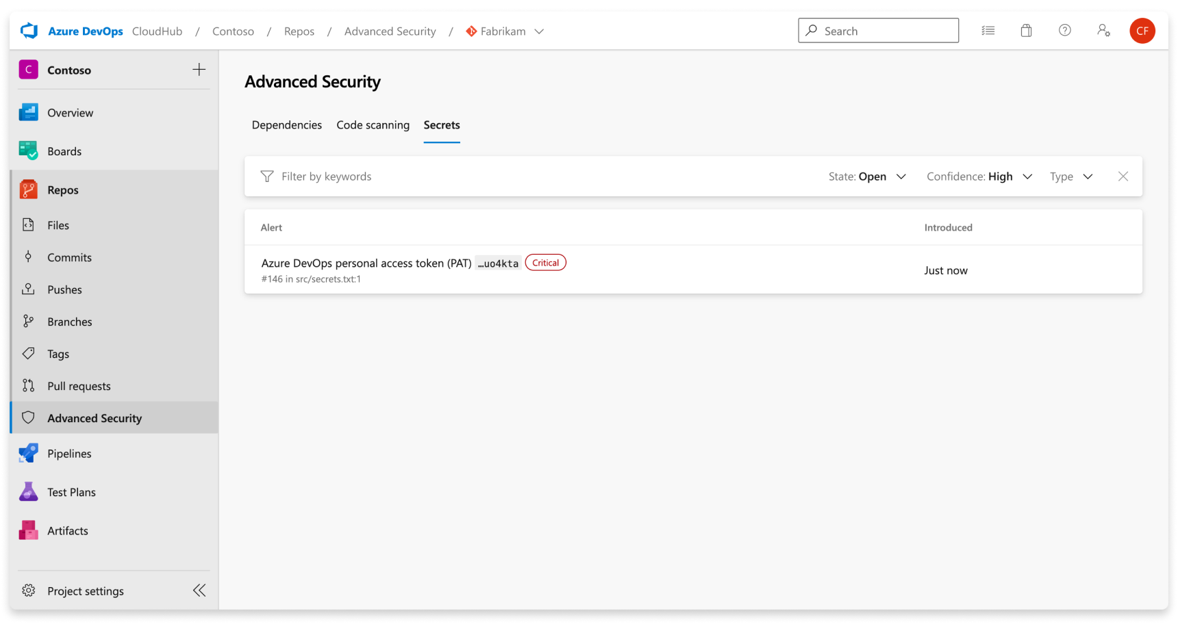Open the Azure DevOps PAT alert

(x=693, y=270)
